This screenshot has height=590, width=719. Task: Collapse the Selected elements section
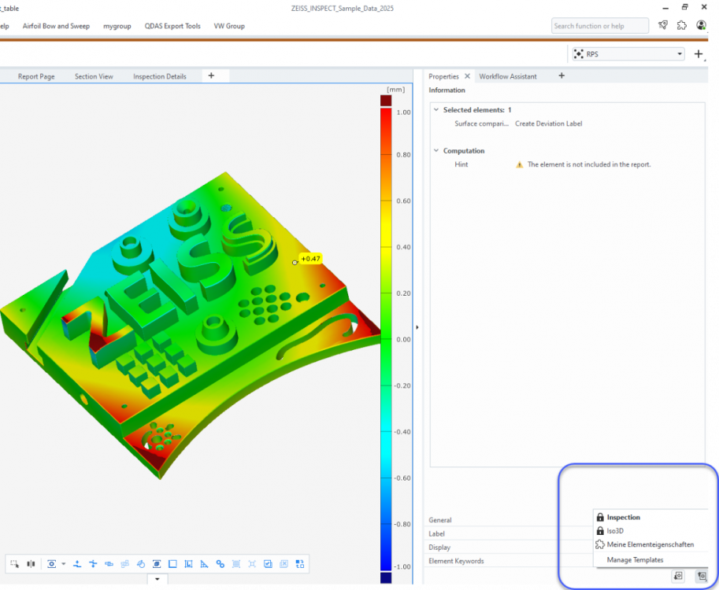point(436,110)
